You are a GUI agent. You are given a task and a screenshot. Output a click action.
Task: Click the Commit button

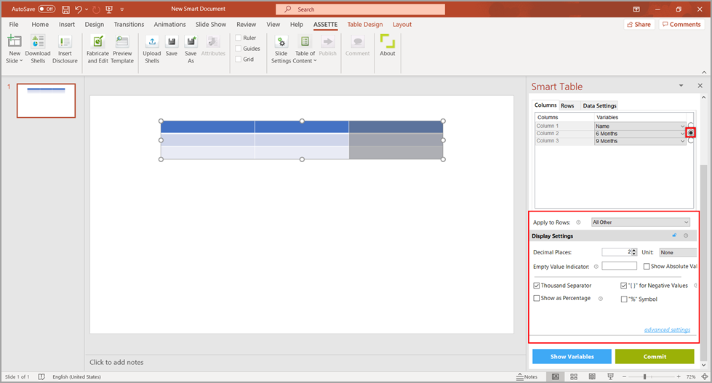click(x=655, y=356)
